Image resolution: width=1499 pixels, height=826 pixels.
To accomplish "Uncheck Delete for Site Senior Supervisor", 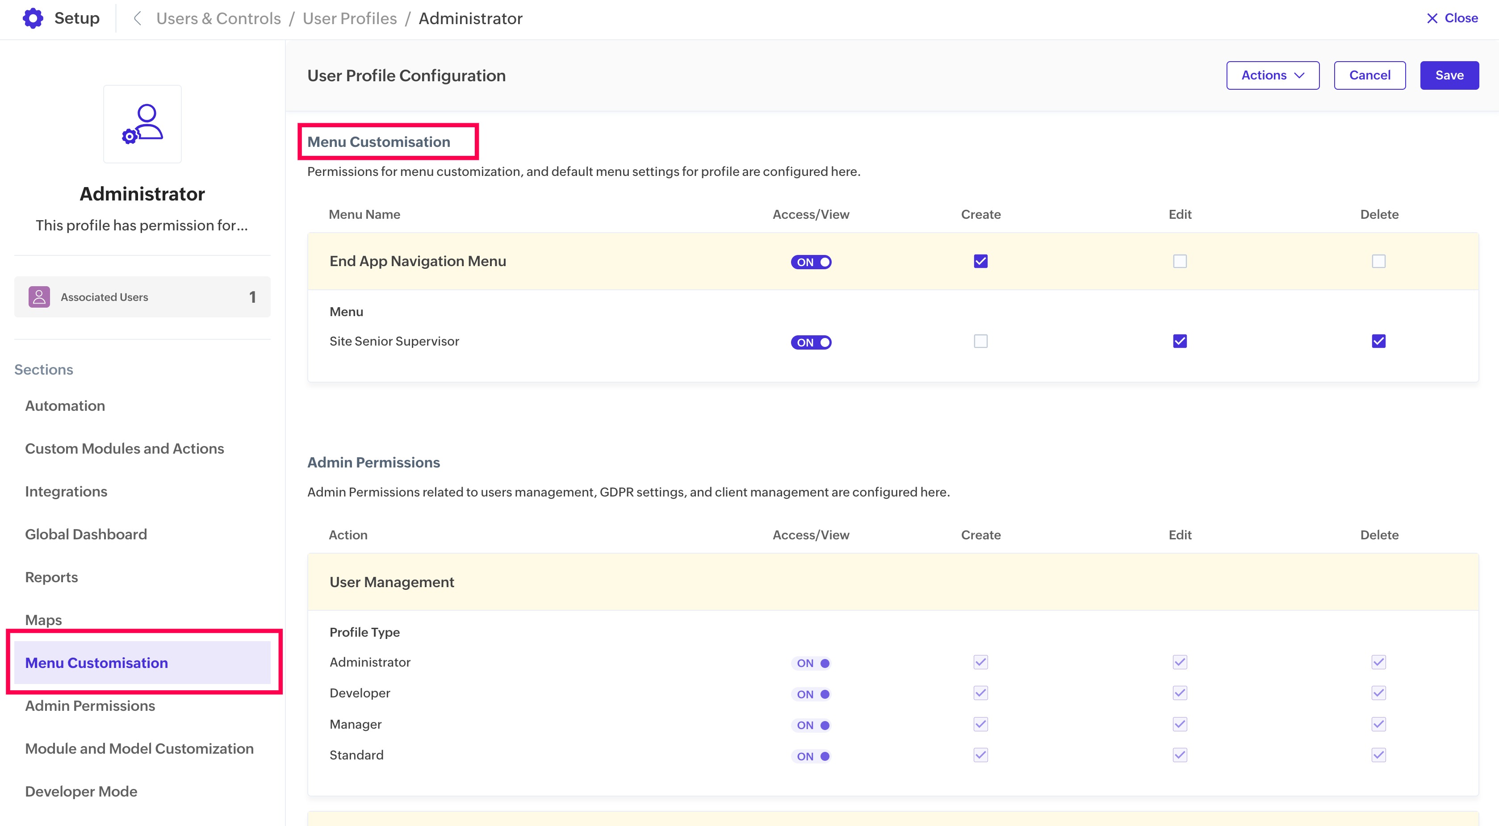I will (x=1378, y=341).
